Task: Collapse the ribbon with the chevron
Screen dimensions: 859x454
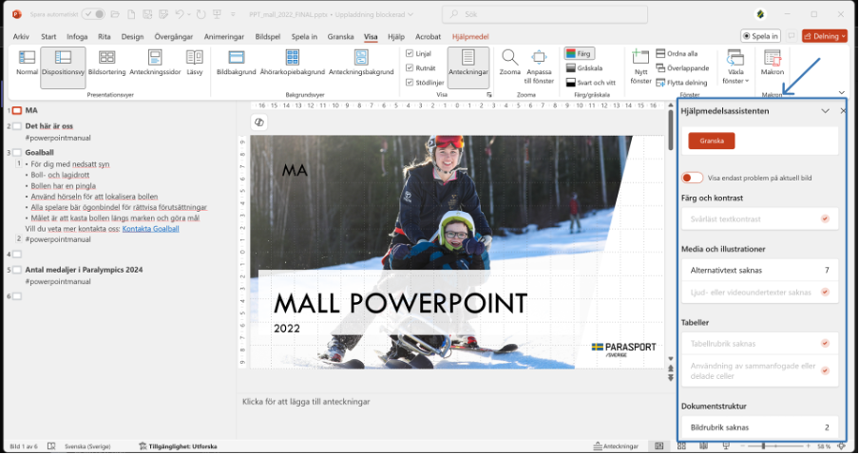Action: [842, 92]
